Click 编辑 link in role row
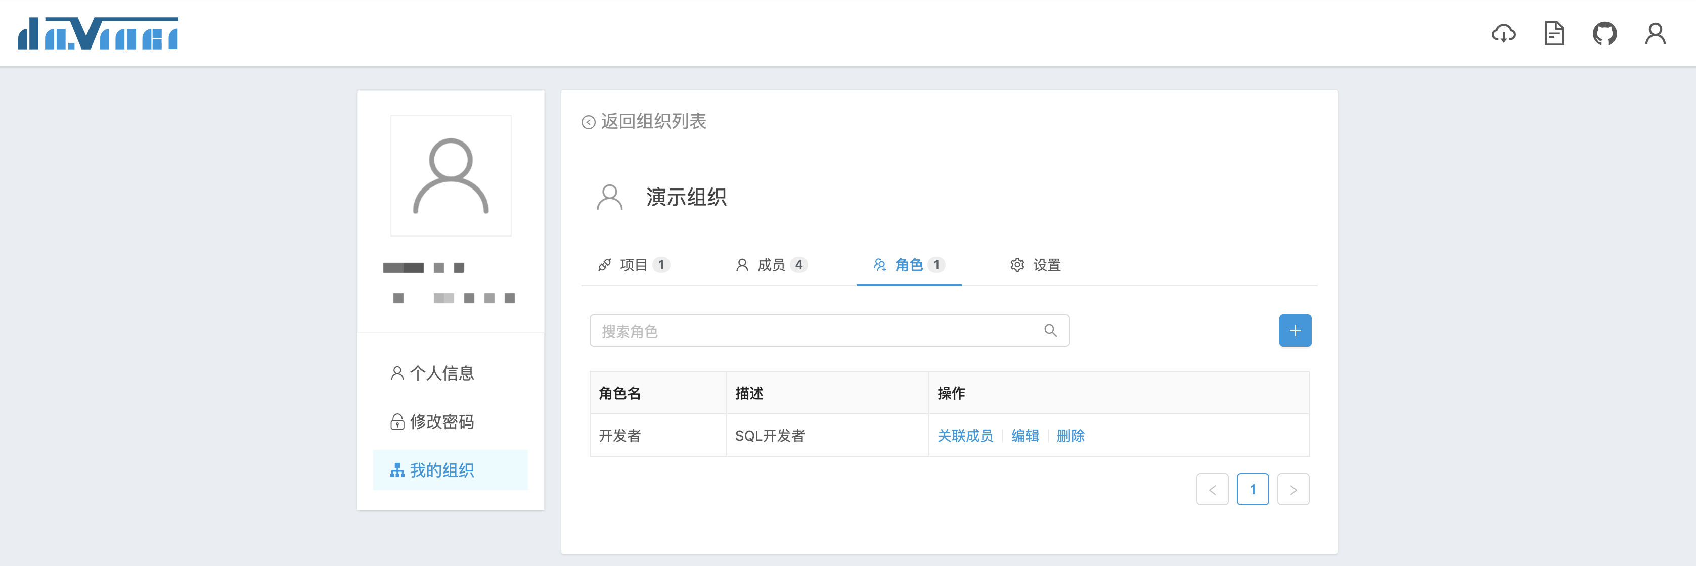This screenshot has width=1696, height=566. click(1025, 436)
